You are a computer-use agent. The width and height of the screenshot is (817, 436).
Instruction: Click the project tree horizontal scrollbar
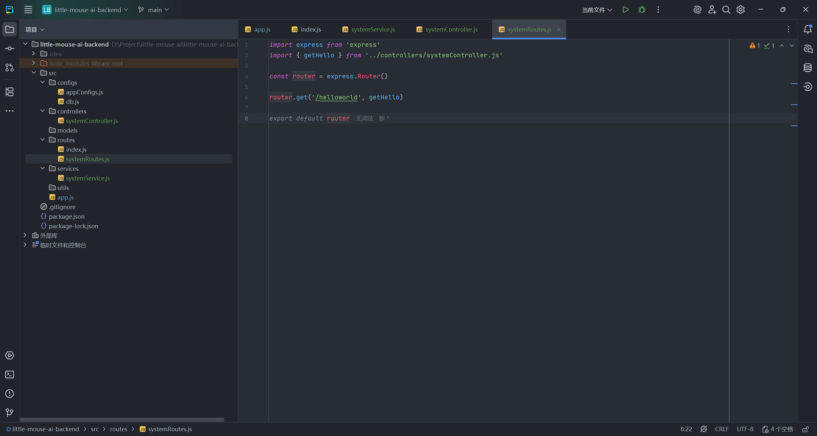pos(122,419)
